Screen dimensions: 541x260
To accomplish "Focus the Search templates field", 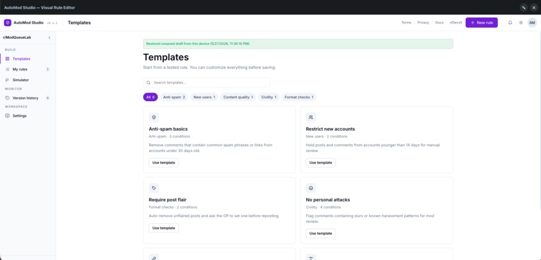I will click(207, 82).
